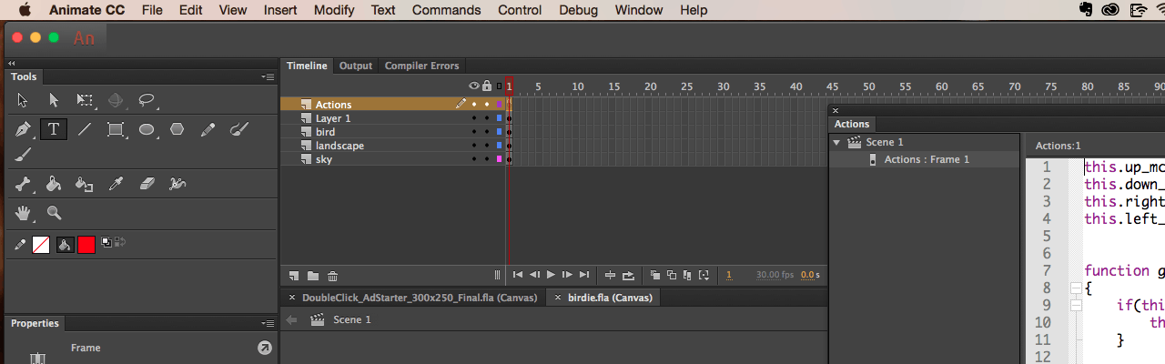The height and width of the screenshot is (364, 1165).
Task: Open the stroke color swatch
Action: [x=40, y=244]
